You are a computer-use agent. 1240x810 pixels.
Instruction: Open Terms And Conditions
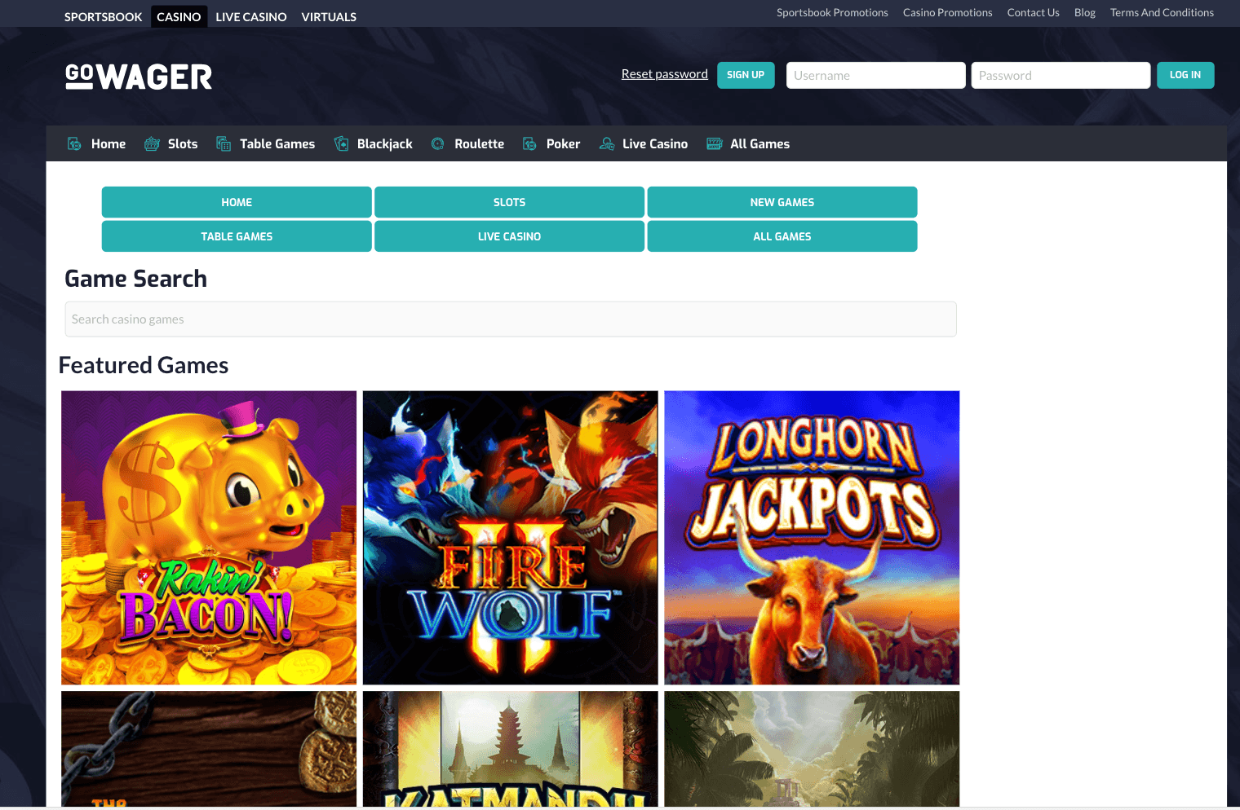[1162, 12]
